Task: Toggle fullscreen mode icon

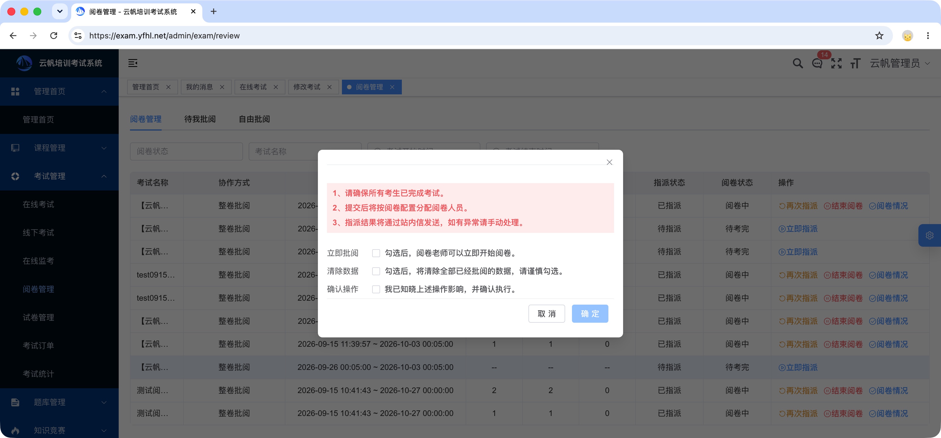Action: point(836,63)
